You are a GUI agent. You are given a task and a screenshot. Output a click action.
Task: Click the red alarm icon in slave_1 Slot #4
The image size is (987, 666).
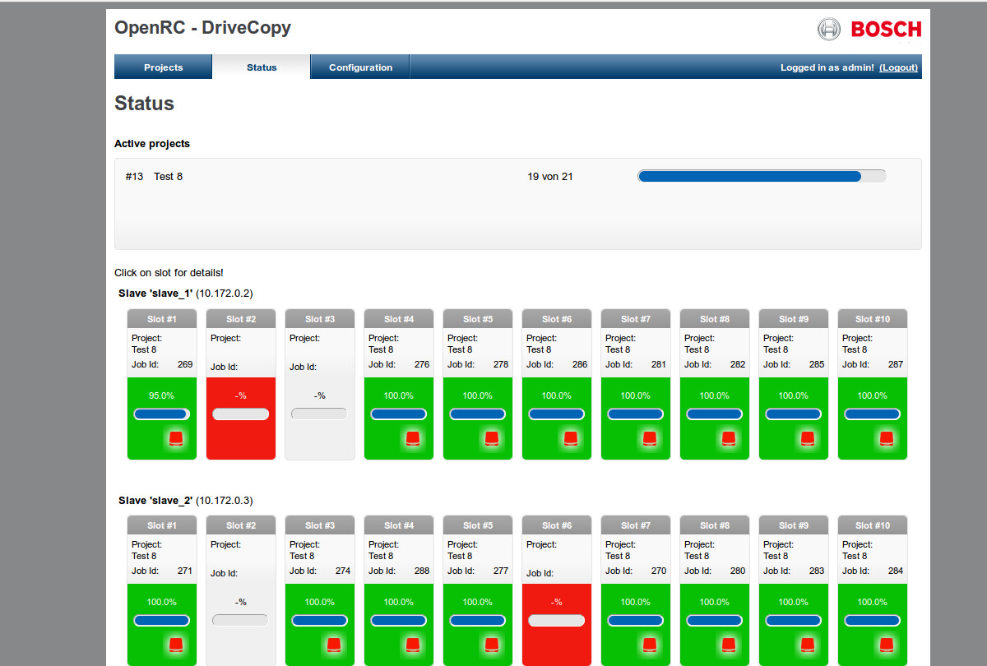(413, 438)
